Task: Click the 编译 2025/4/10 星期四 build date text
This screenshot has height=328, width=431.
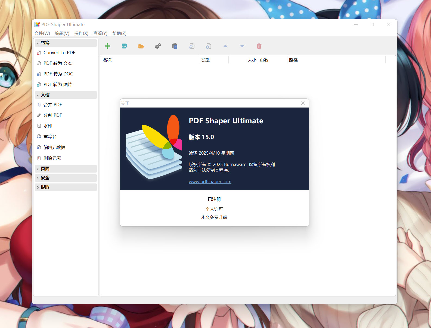Action: [211, 153]
